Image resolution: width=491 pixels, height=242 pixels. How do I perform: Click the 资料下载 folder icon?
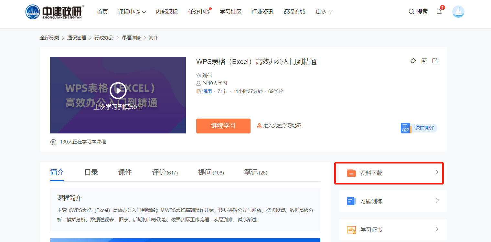click(351, 173)
